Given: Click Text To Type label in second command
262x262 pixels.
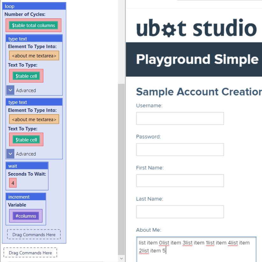Looking at the screenshot, I should click(23, 129).
